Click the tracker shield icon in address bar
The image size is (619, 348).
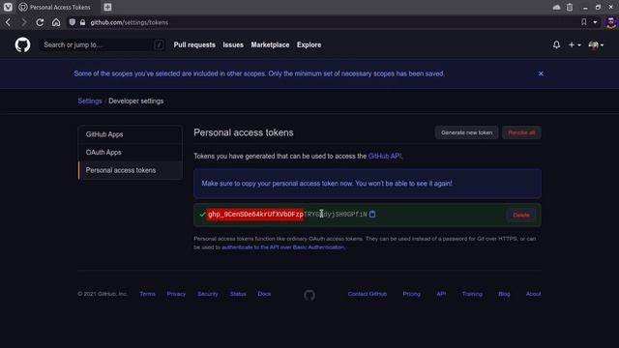(x=73, y=22)
